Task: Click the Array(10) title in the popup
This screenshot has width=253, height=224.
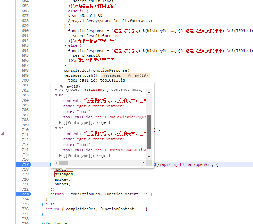Action: (70, 86)
